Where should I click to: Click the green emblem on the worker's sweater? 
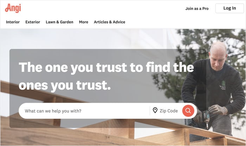(223, 85)
